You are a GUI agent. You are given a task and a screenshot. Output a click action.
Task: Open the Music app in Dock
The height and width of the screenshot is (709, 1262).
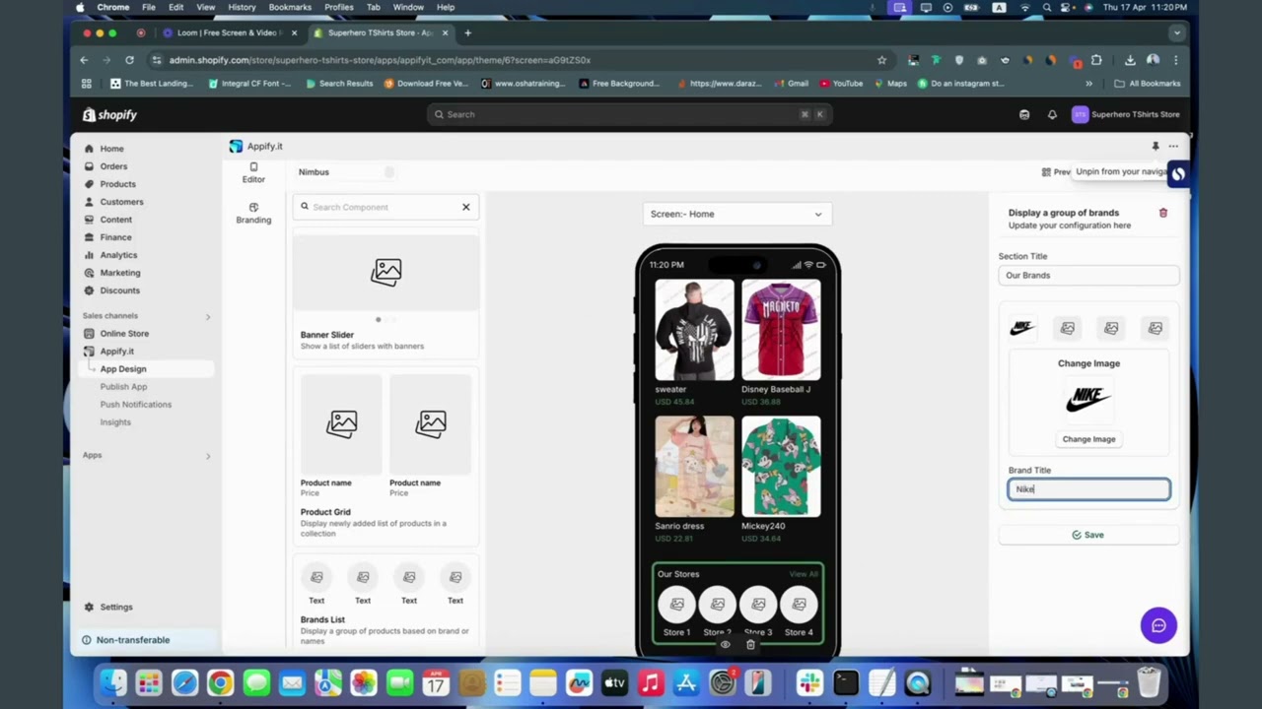coord(650,682)
